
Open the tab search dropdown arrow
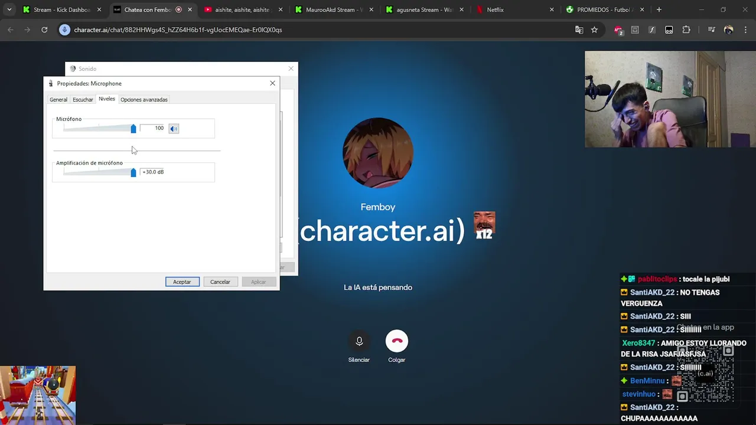(9, 9)
